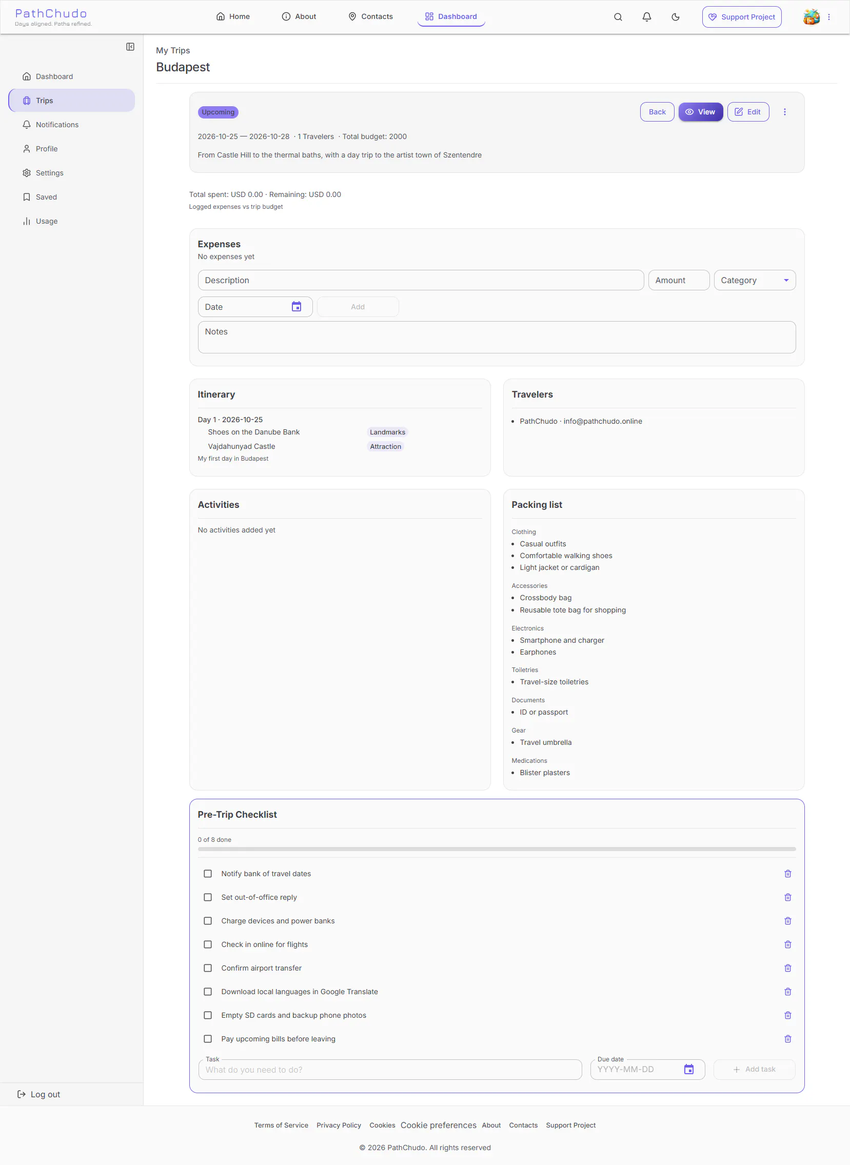
Task: Delete Check in online for flights task
Action: click(788, 945)
